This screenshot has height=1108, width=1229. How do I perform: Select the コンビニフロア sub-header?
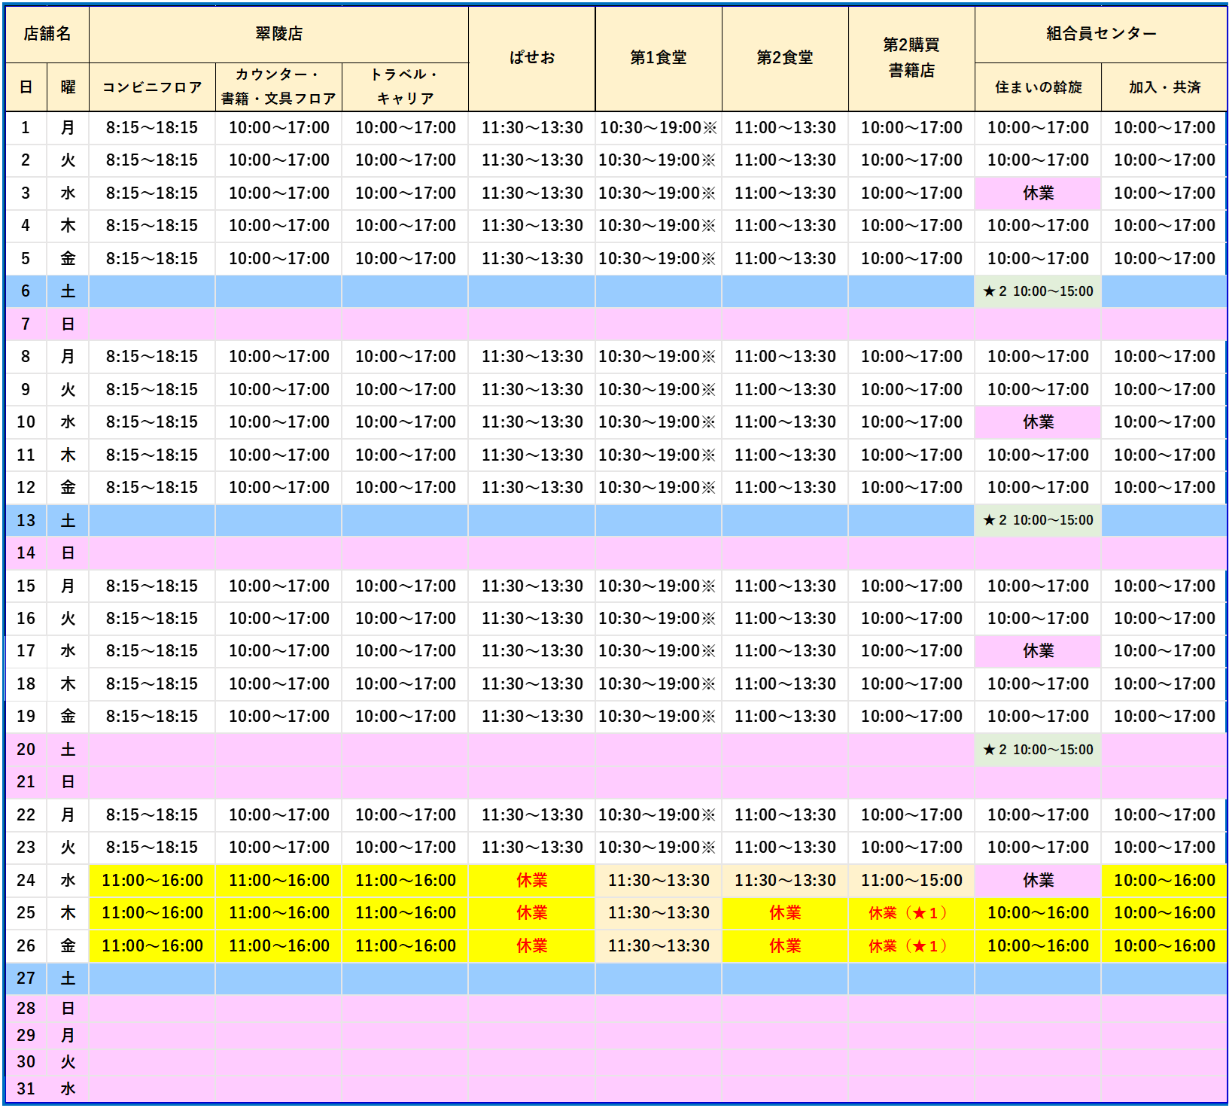click(152, 87)
